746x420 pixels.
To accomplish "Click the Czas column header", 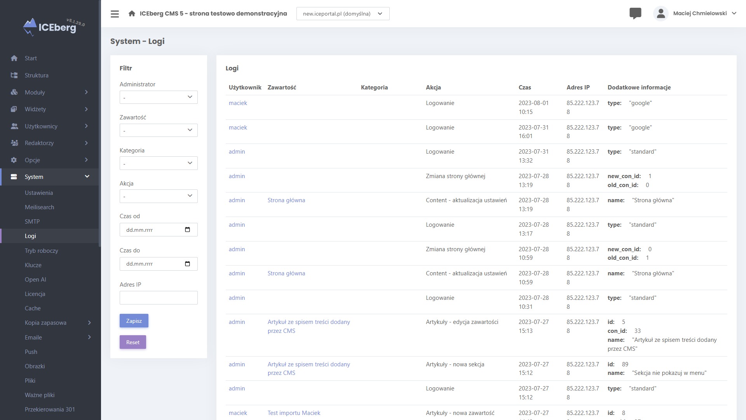I will click(x=525, y=87).
